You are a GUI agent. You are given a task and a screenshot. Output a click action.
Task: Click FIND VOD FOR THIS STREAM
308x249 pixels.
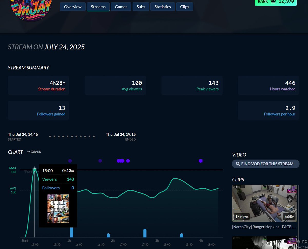pyautogui.click(x=265, y=164)
